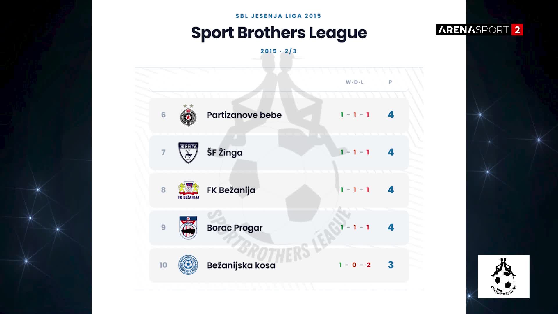Click Bežanijska kosa points value 3
The width and height of the screenshot is (558, 314).
[x=391, y=265]
